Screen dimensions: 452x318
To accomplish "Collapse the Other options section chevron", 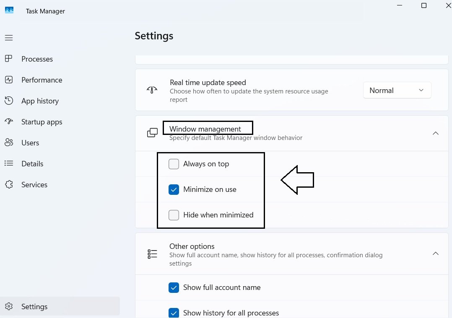I will (436, 253).
